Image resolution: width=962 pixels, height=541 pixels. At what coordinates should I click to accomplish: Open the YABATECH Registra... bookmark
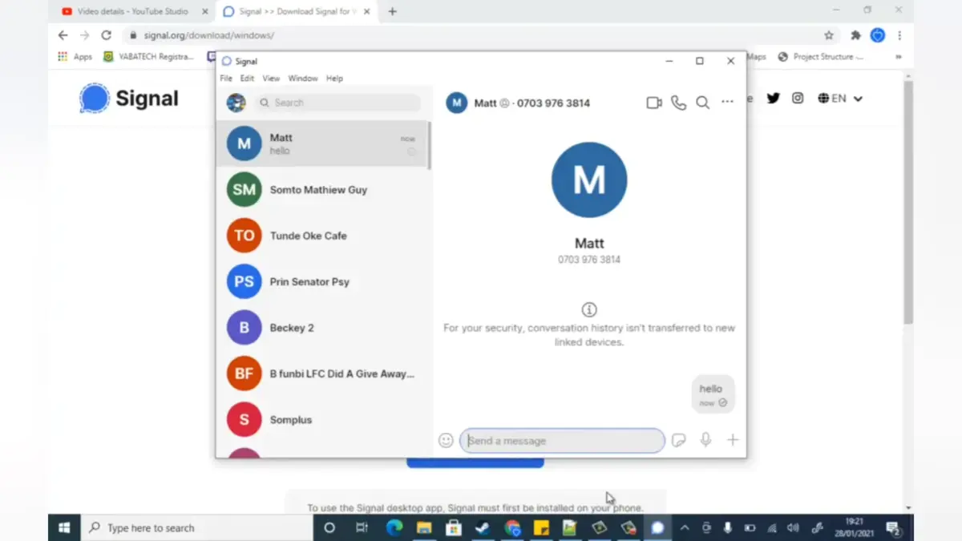(148, 57)
